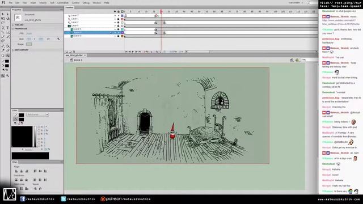Viewport: 363px width, 204px height.
Task: Click the brightness slider in Color panel
Action: tap(35, 137)
